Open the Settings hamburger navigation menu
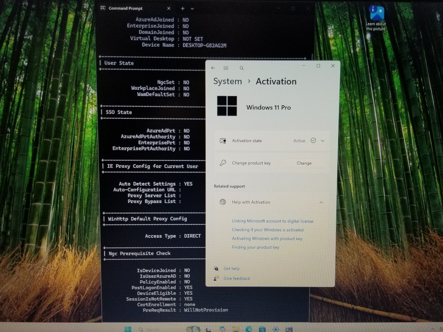Viewport: 443px width, 332px height. tap(226, 68)
